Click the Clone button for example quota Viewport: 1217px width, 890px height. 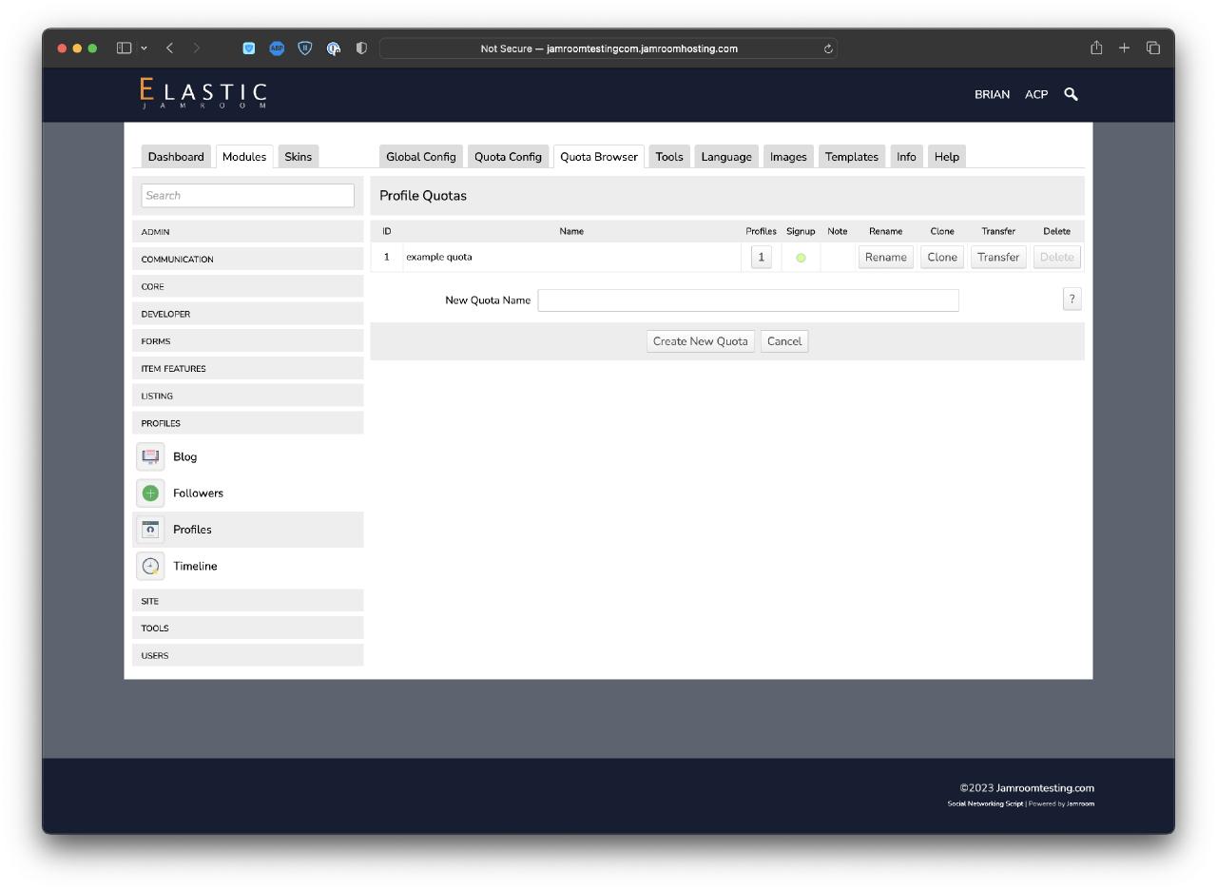(942, 257)
